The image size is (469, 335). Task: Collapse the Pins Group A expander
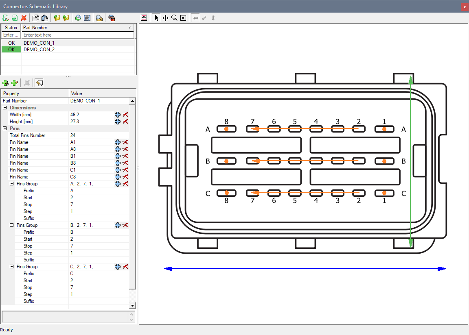tap(12, 184)
